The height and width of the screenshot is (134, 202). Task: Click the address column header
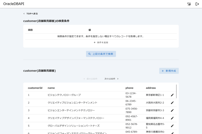click(x=151, y=88)
